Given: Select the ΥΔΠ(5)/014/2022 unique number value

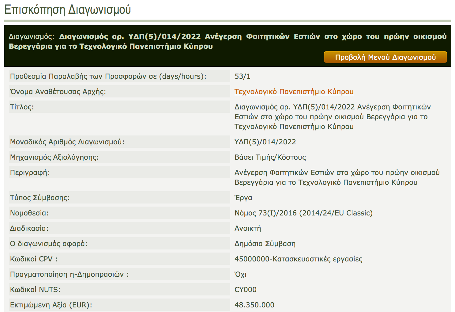Looking at the screenshot, I should 265,142.
